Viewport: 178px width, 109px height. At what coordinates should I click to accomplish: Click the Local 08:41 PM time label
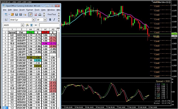click(x=162, y=101)
